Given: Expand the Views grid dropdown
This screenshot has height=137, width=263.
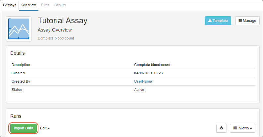Looking at the screenshot, I should [242, 128].
